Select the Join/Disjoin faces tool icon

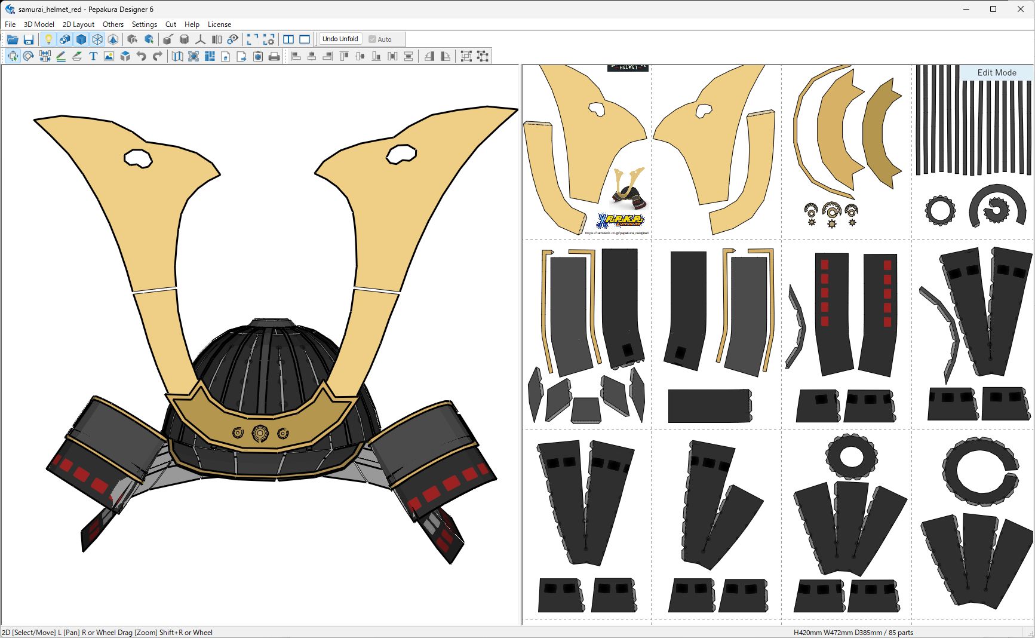[45, 56]
